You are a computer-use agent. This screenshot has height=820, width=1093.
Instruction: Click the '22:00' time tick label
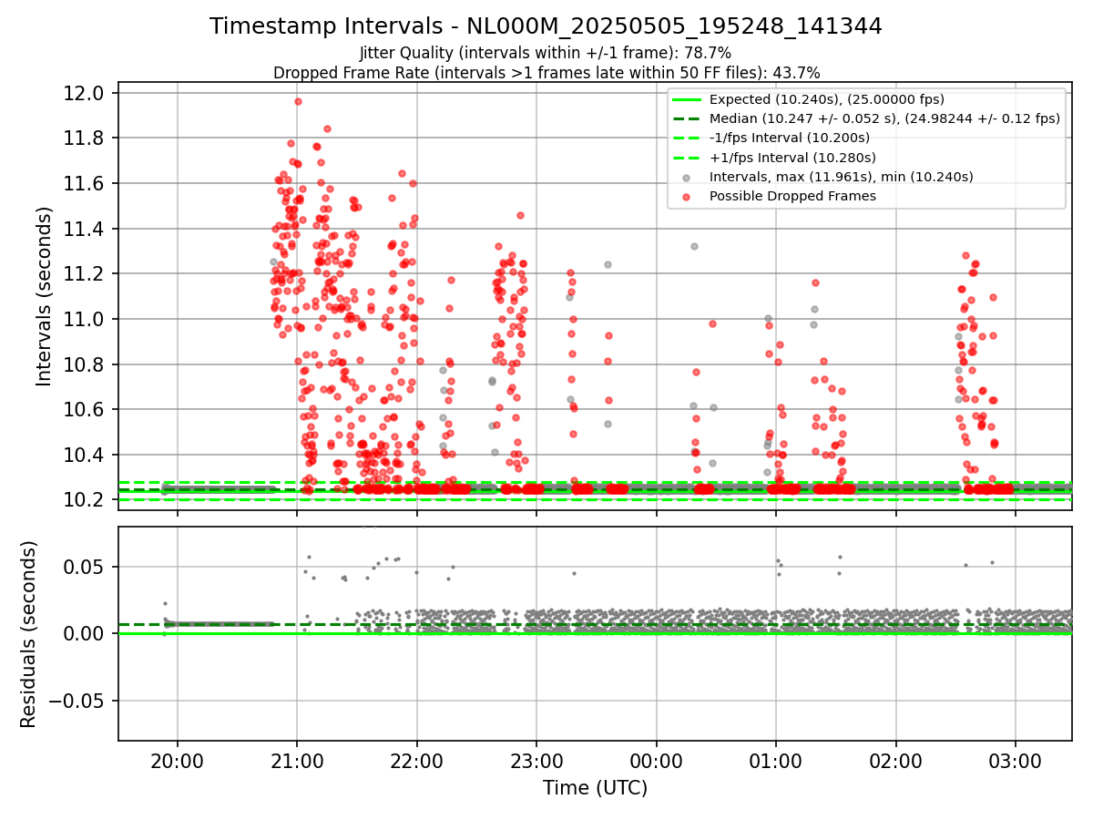pos(416,761)
